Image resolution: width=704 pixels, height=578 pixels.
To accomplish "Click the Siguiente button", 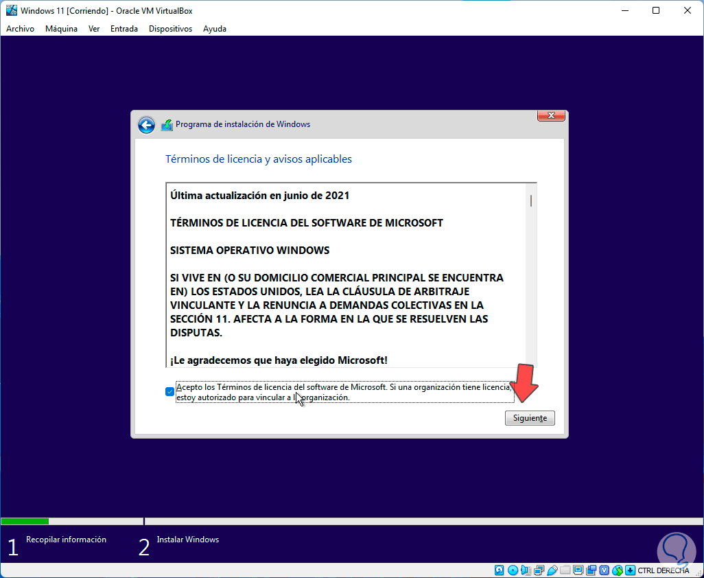I will click(x=530, y=417).
